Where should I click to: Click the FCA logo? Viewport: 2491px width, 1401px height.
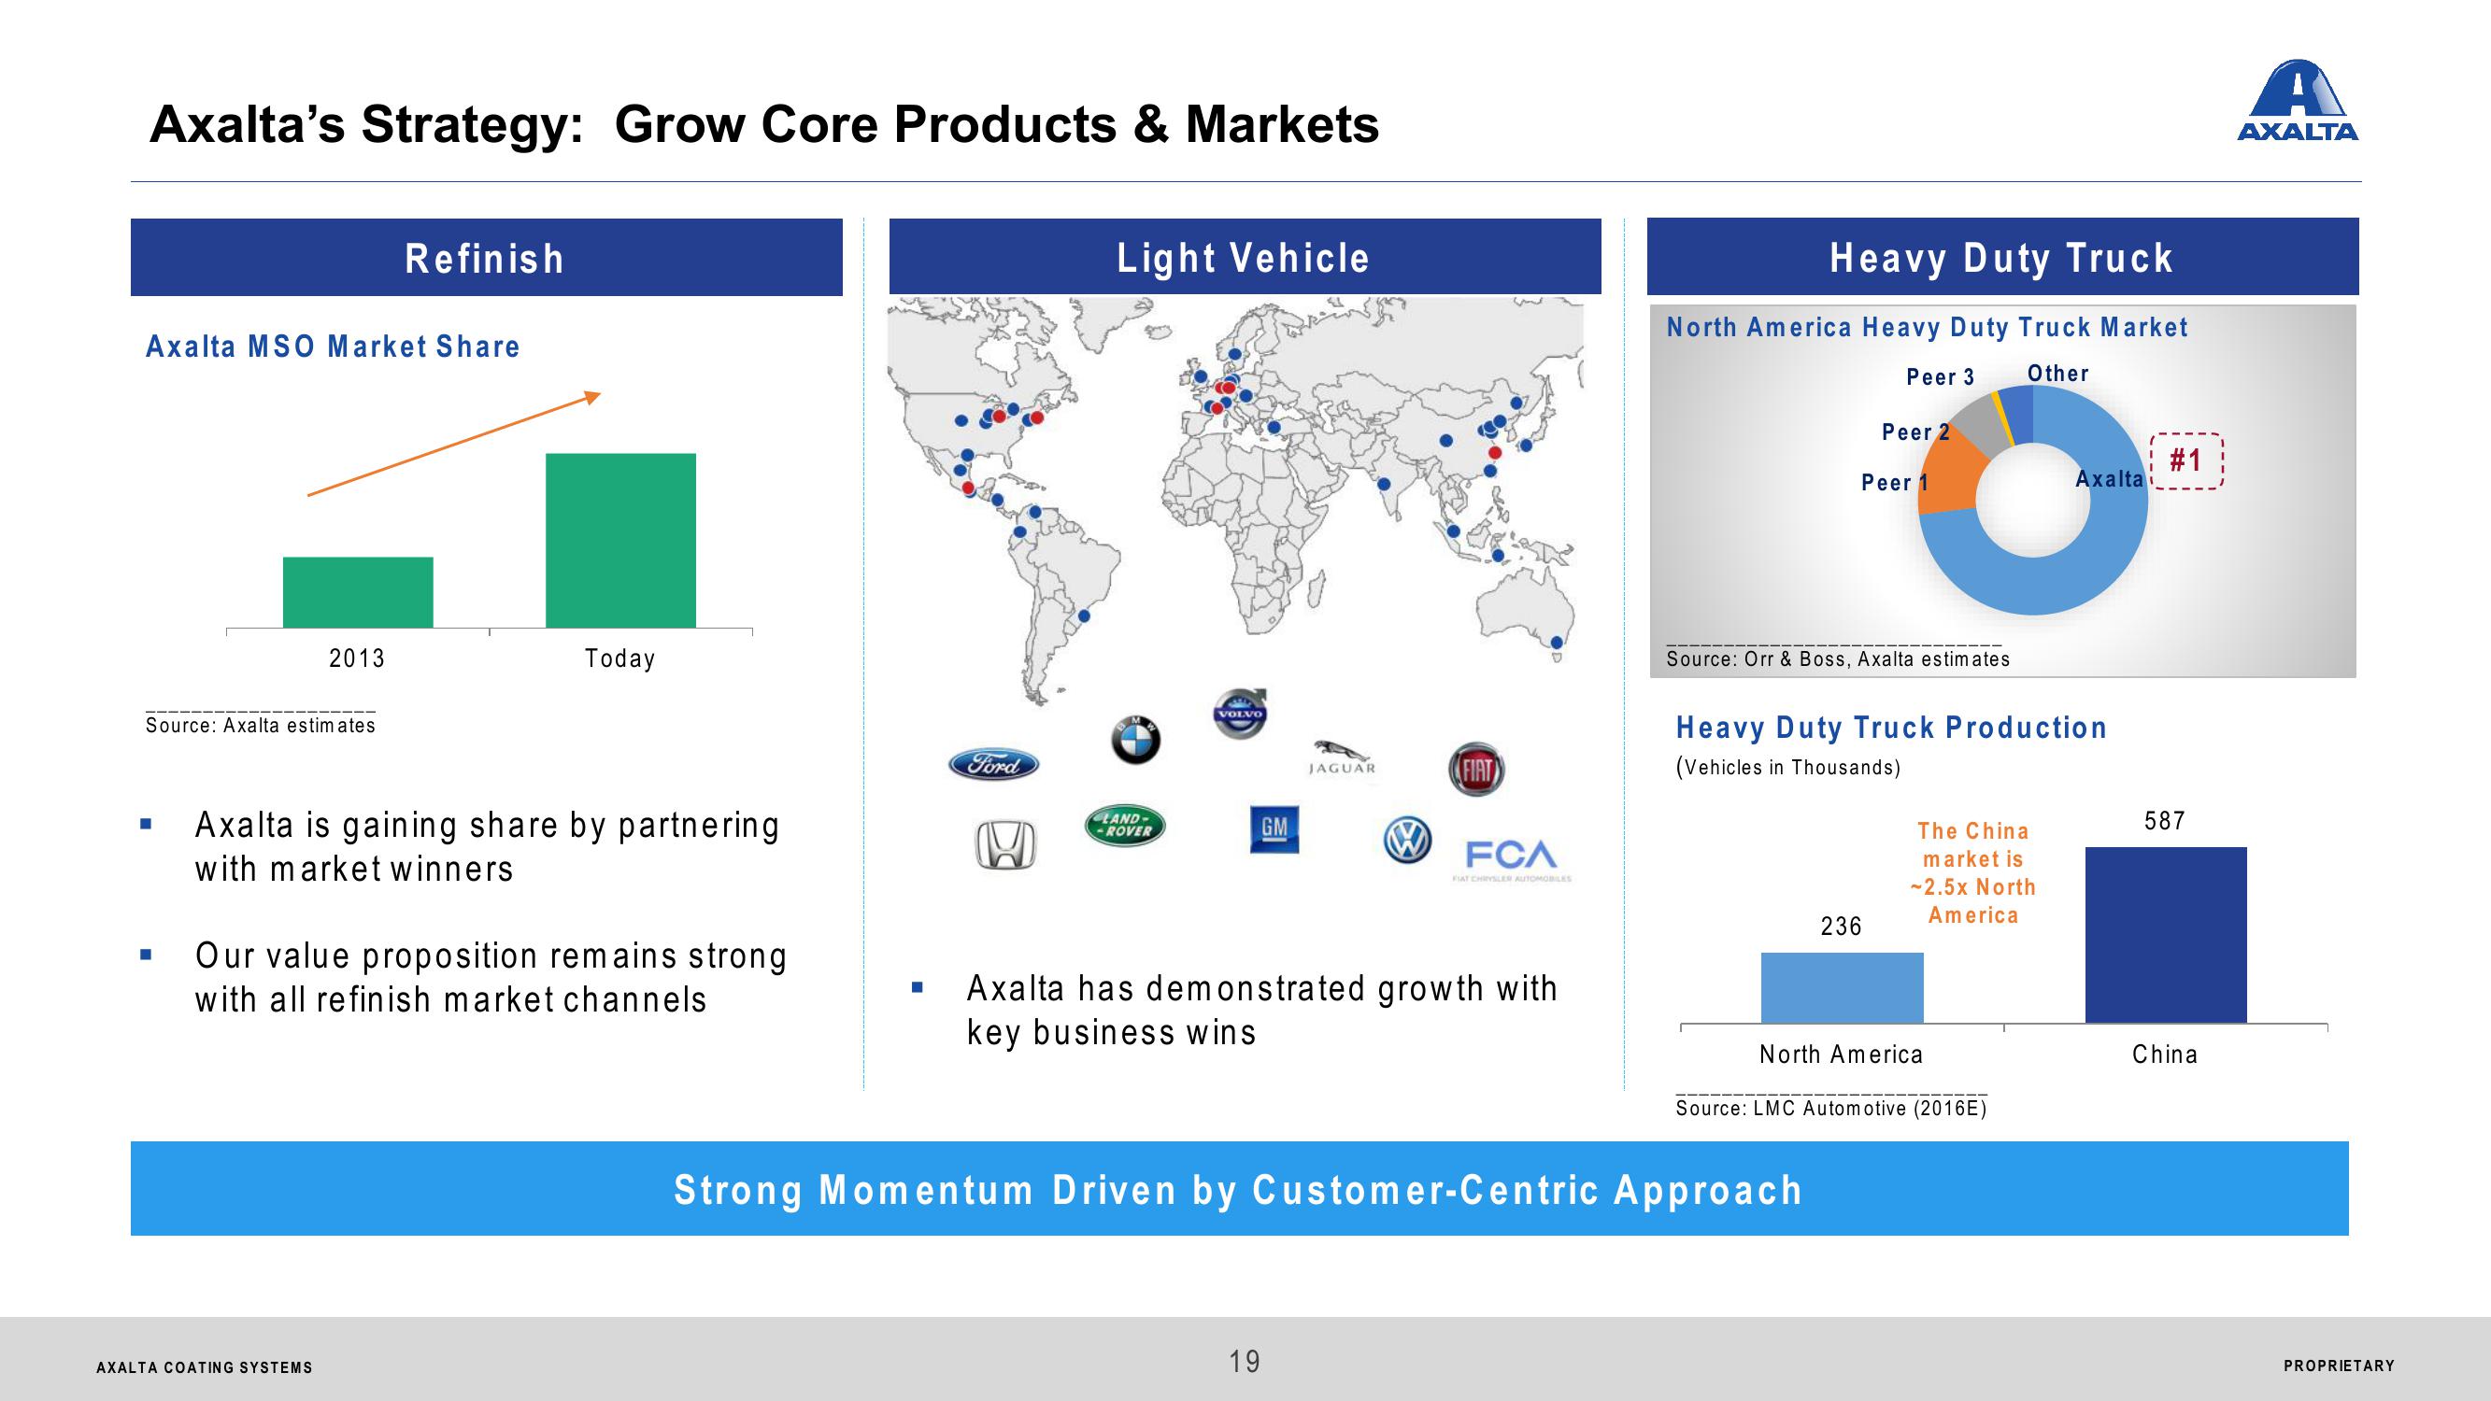1512,858
